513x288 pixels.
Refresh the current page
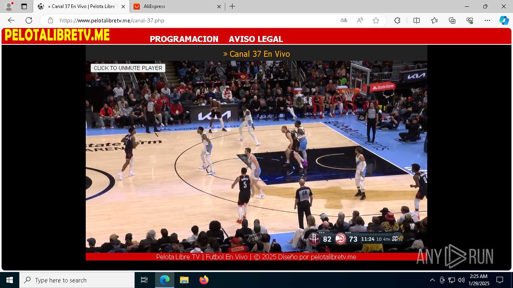(x=29, y=20)
